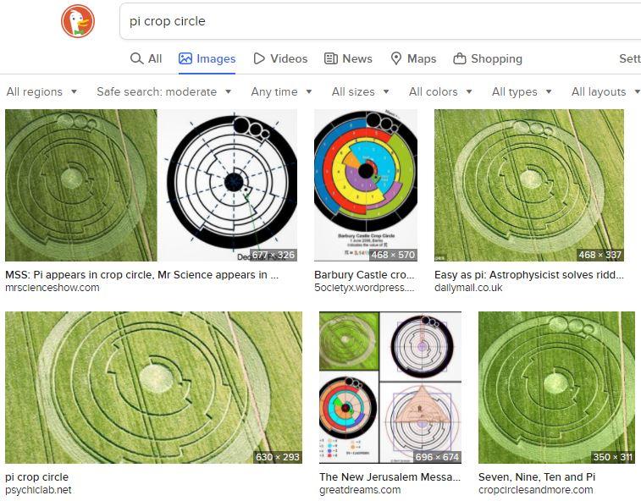Open the All sizes filter
Screen dimensions: 641x501
(x=360, y=91)
